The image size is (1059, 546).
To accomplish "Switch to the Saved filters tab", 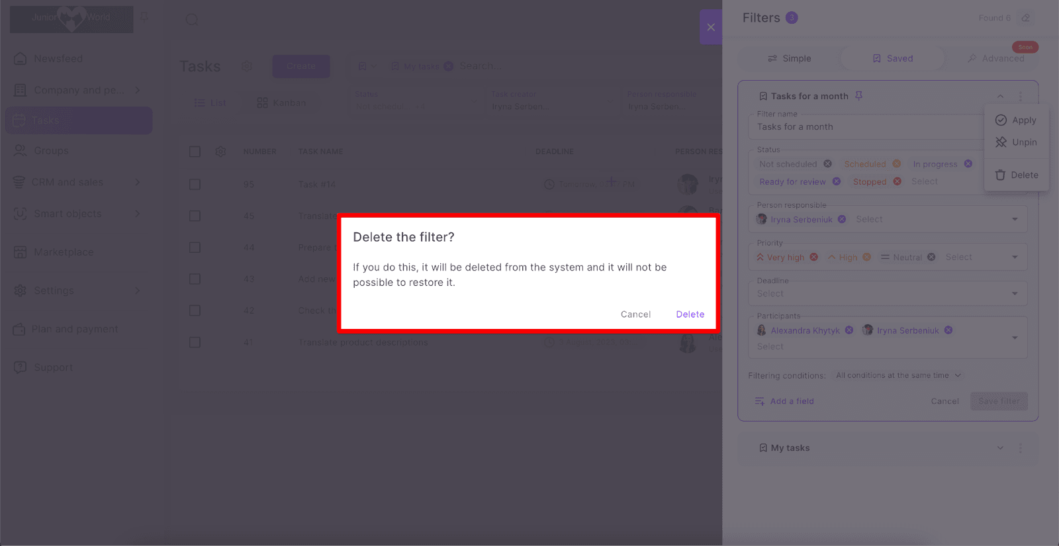I will tap(893, 58).
